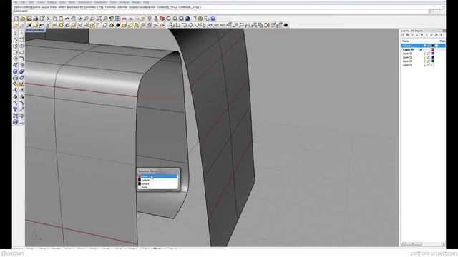The image size is (458, 257).
Task: Change Layer 01 red color swatch
Action: click(x=432, y=50)
